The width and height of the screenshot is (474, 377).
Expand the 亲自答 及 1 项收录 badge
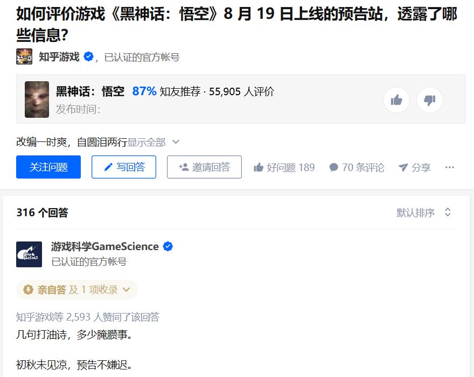pyautogui.click(x=77, y=289)
